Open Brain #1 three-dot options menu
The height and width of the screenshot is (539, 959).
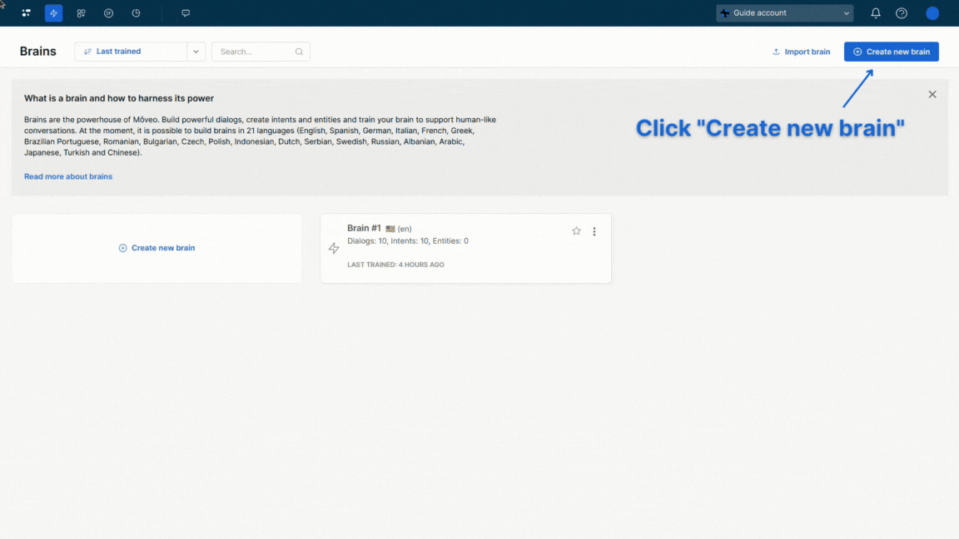click(594, 231)
